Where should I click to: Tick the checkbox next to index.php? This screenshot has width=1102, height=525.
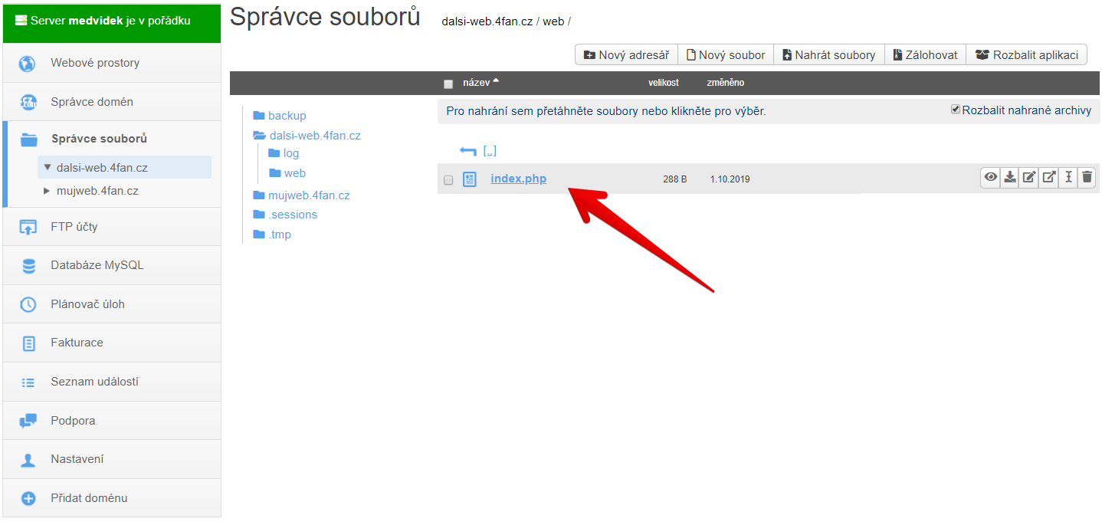[x=448, y=180]
